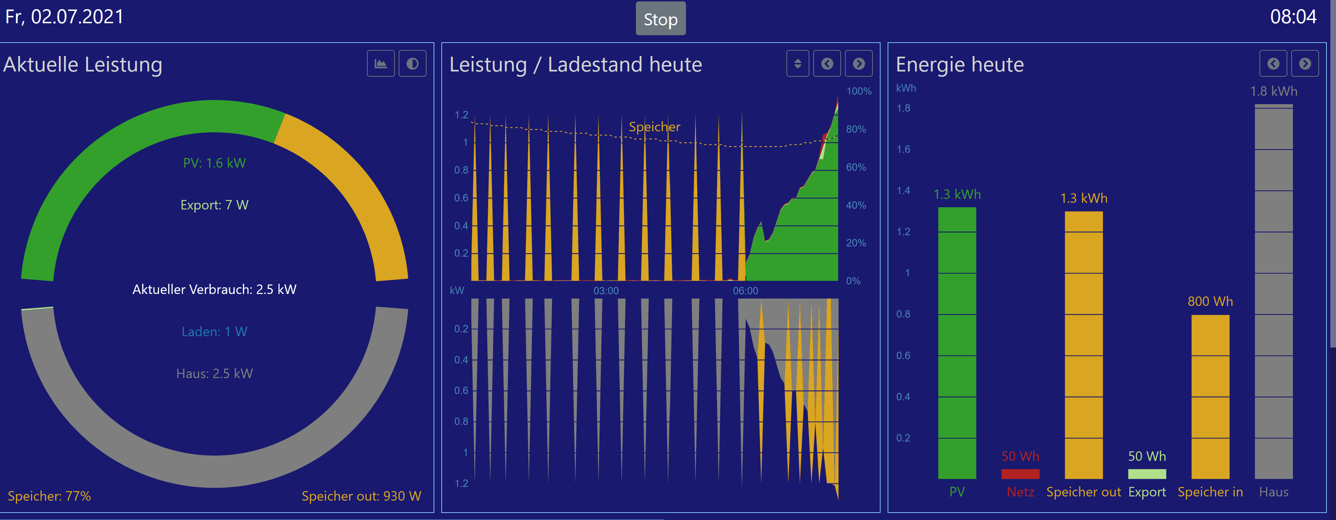Click the orange Speicher out bar
Image resolution: width=1336 pixels, height=520 pixels.
[1083, 344]
